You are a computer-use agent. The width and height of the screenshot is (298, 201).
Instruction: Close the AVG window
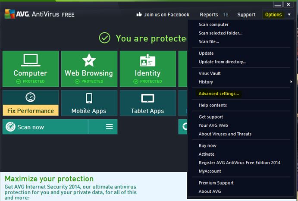point(289,4)
